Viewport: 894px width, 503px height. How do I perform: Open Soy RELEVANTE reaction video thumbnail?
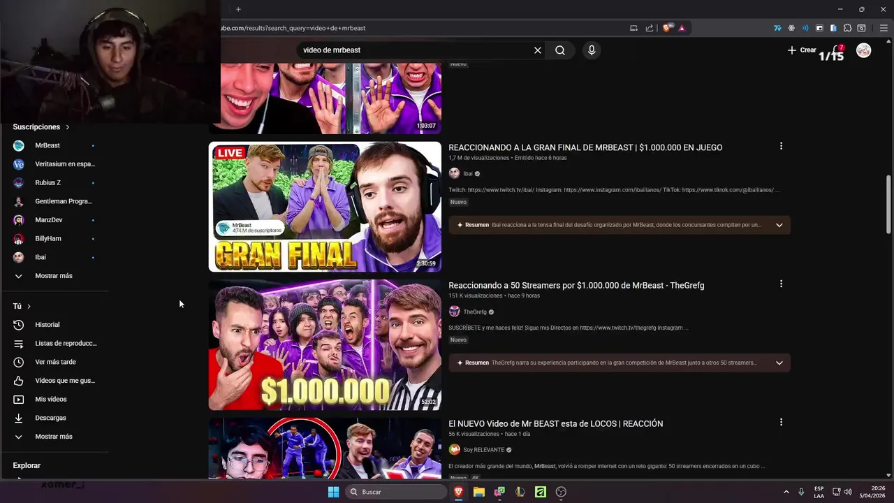pyautogui.click(x=325, y=448)
